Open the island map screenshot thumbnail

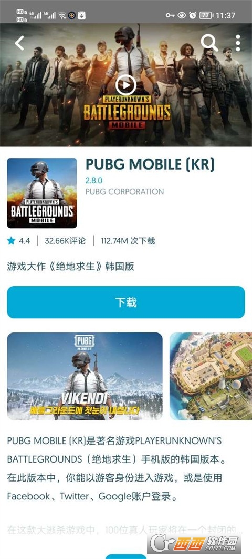211,376
